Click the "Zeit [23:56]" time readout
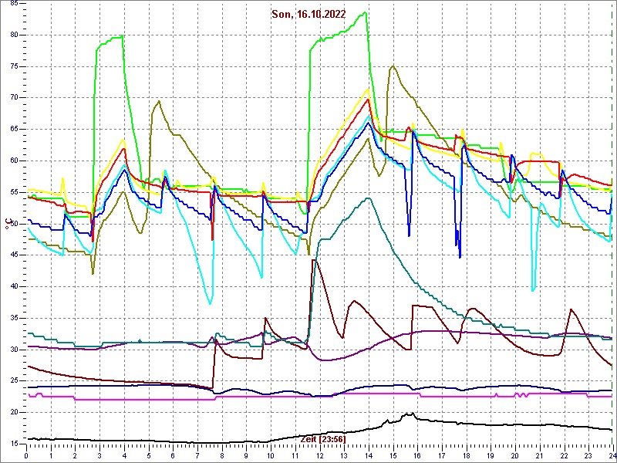617x463 pixels. click(323, 439)
